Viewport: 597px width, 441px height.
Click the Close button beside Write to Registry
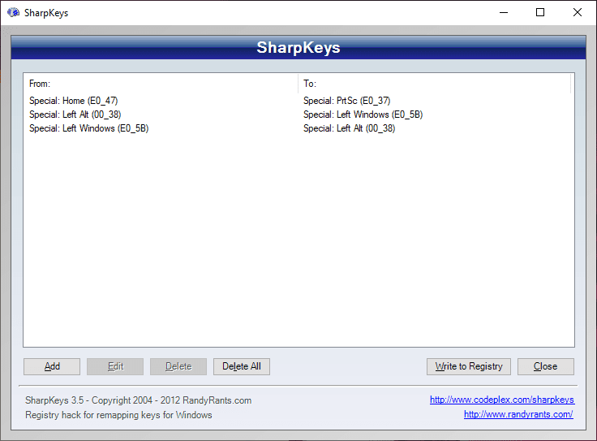[x=546, y=366]
